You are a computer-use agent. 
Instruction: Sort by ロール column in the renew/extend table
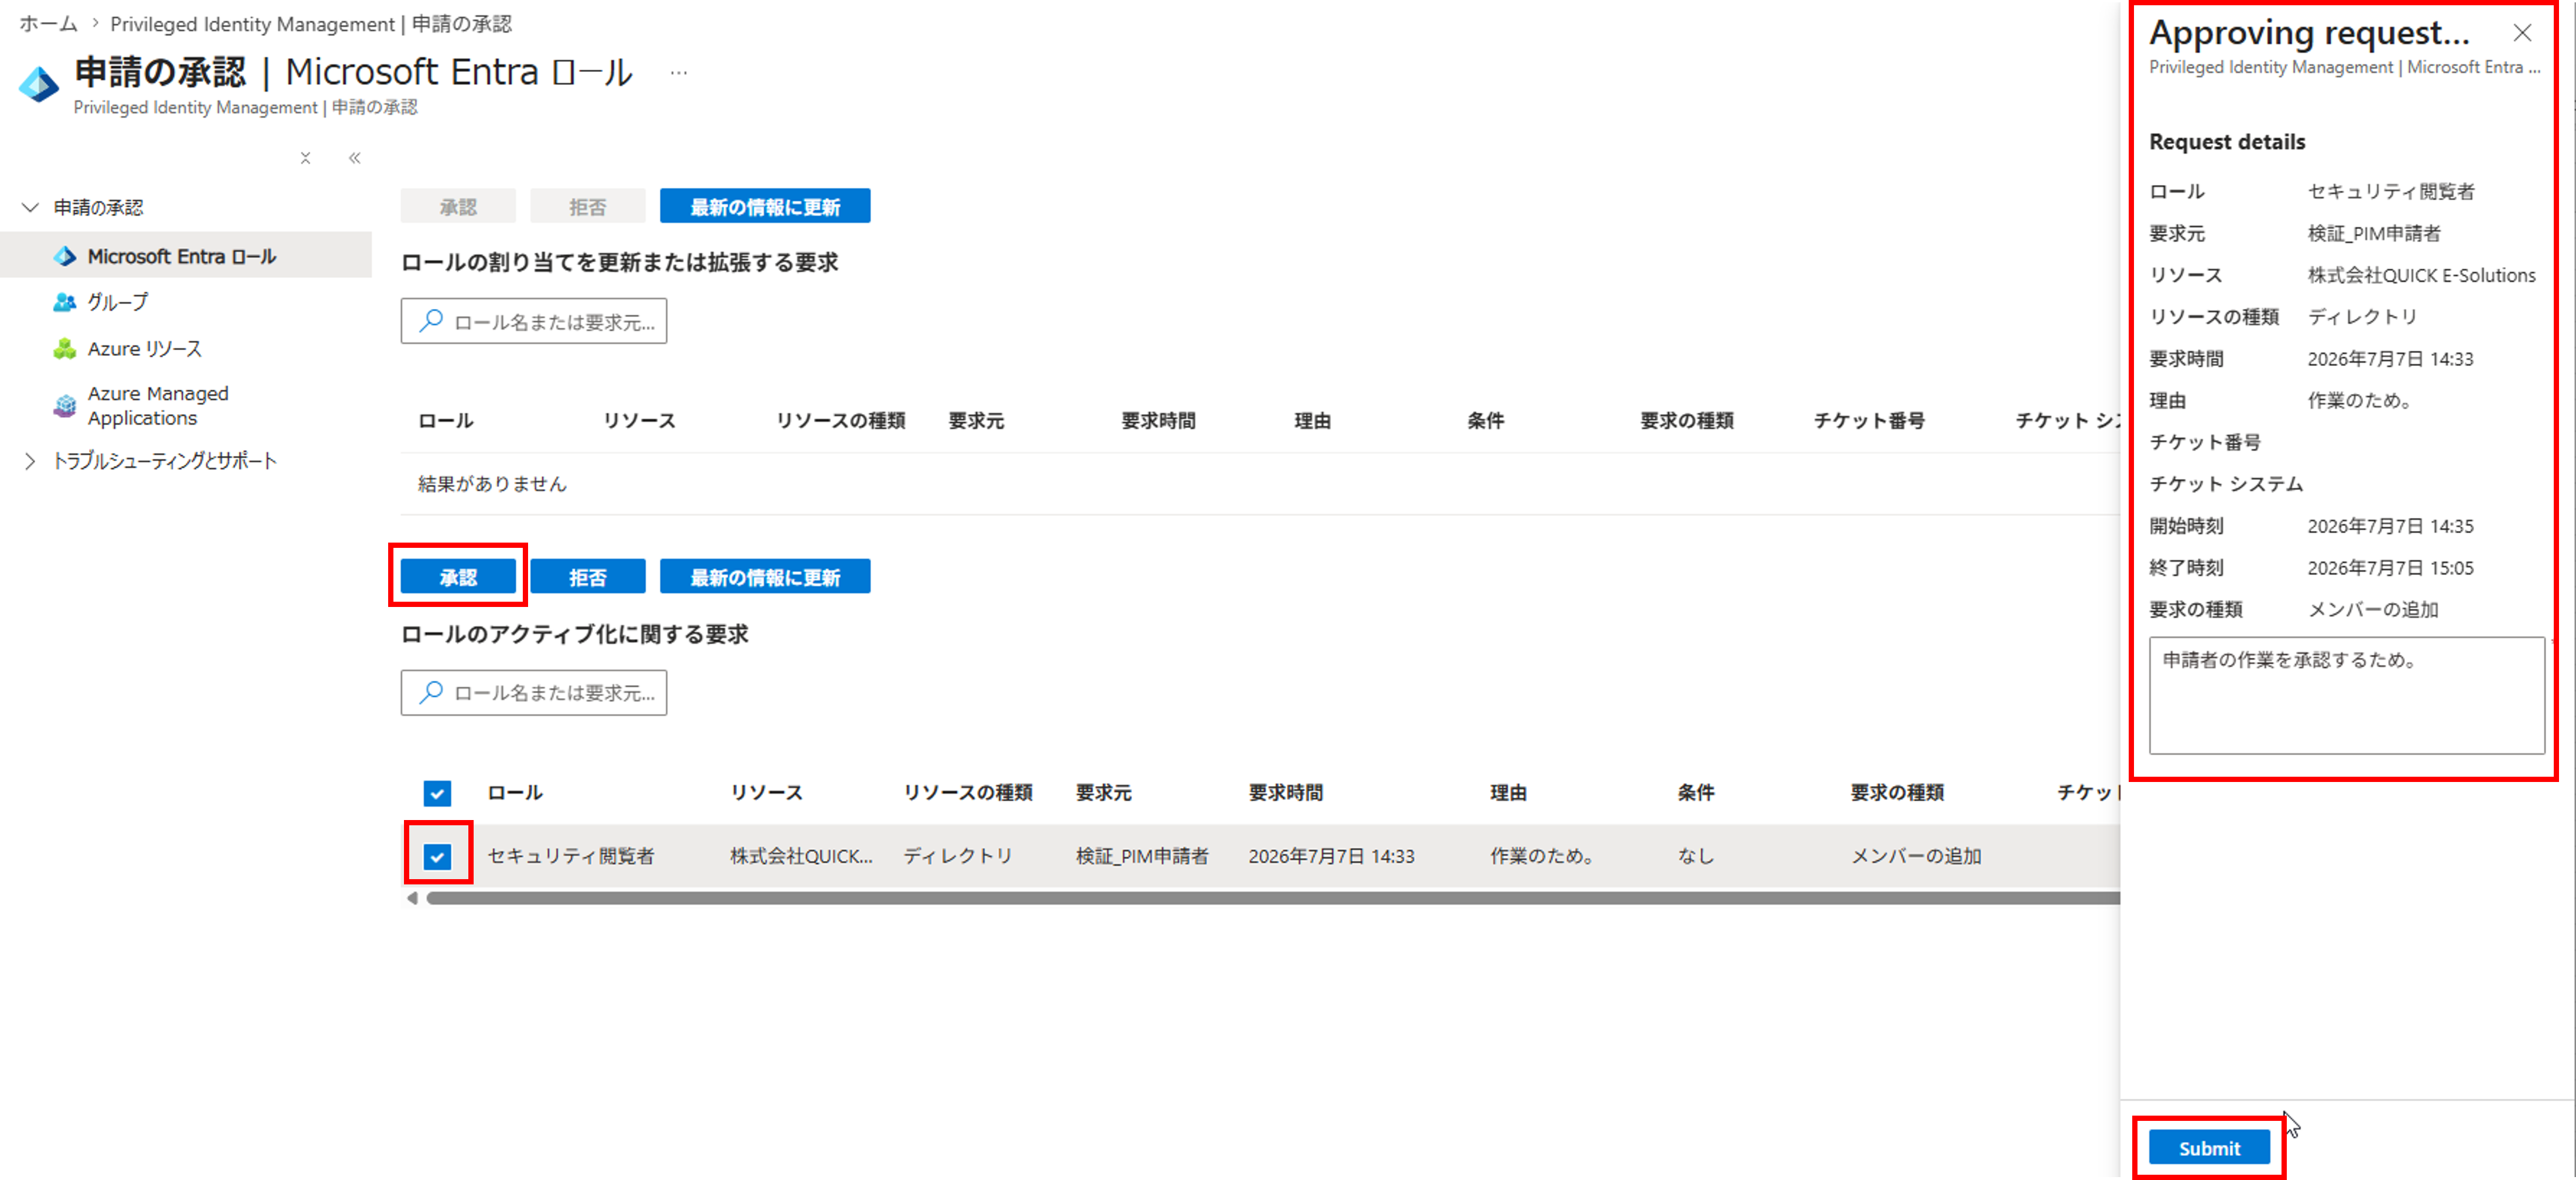pos(446,421)
